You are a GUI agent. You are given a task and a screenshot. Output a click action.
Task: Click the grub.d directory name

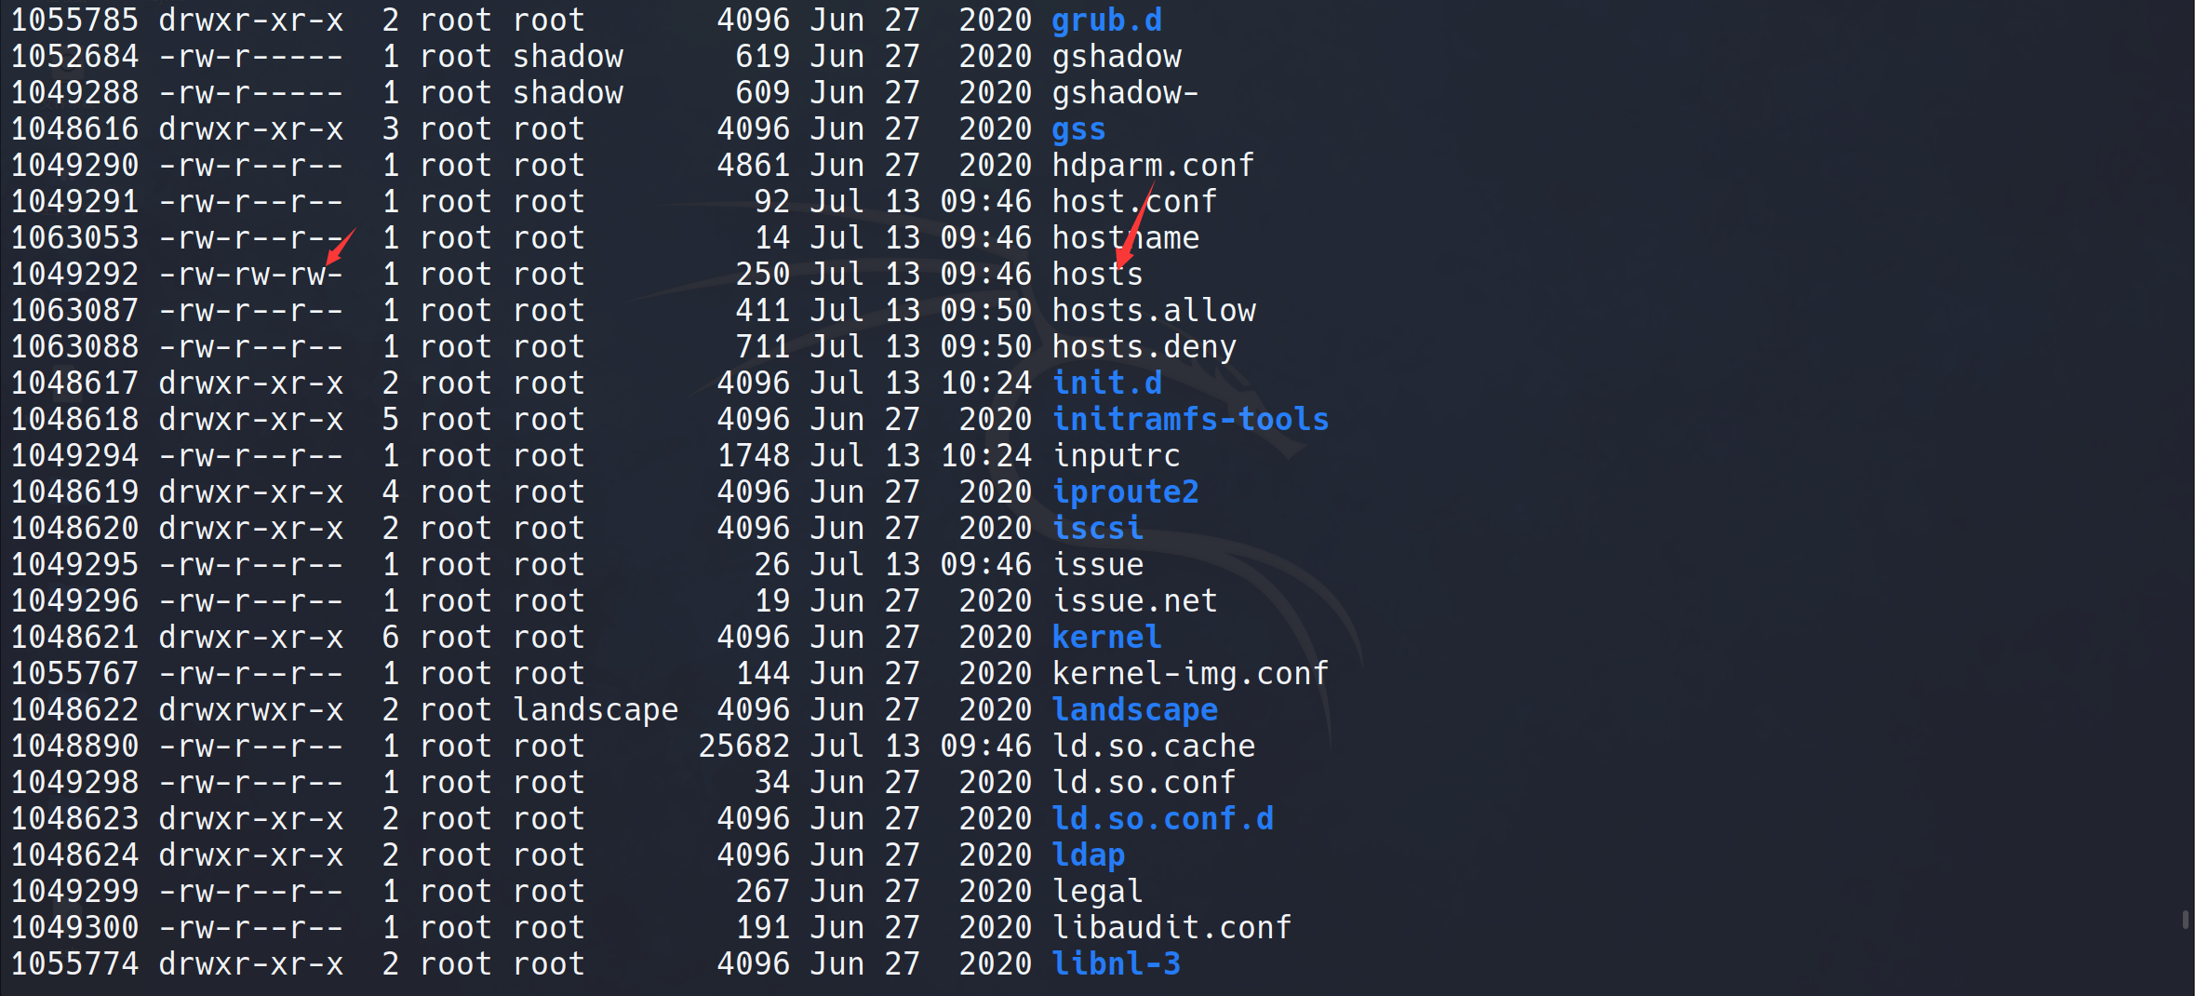click(1106, 20)
